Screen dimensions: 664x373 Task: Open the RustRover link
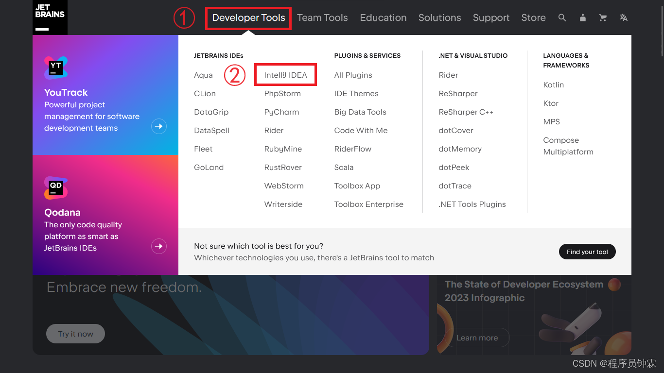pos(283,168)
